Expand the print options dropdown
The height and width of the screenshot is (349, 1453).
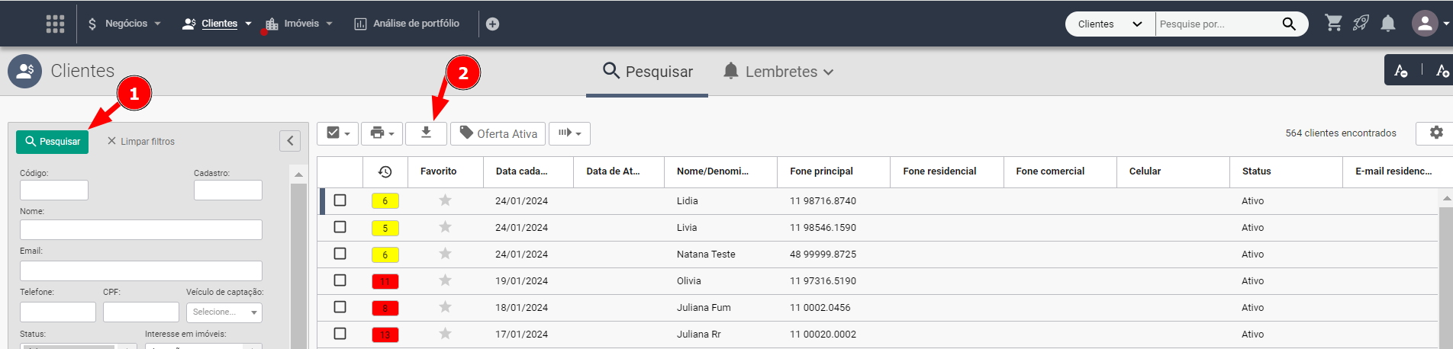pos(382,133)
